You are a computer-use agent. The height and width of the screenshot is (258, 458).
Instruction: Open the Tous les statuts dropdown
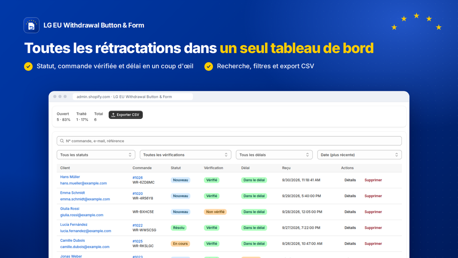tap(96, 155)
